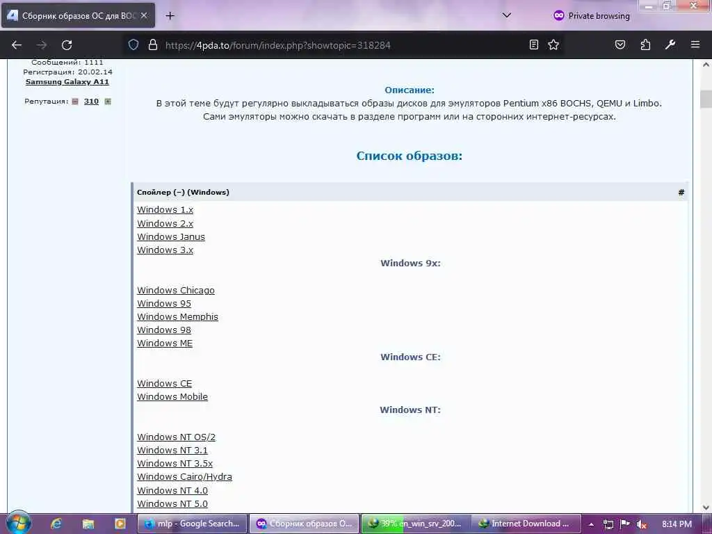Open the Windows 3.x link
The image size is (712, 534).
(x=165, y=250)
